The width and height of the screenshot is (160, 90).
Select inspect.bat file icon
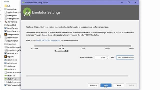(5, 44)
